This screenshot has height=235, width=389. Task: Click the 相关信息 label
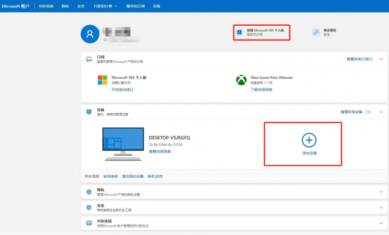[x=92, y=176]
